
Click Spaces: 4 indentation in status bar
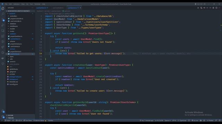point(168,121)
